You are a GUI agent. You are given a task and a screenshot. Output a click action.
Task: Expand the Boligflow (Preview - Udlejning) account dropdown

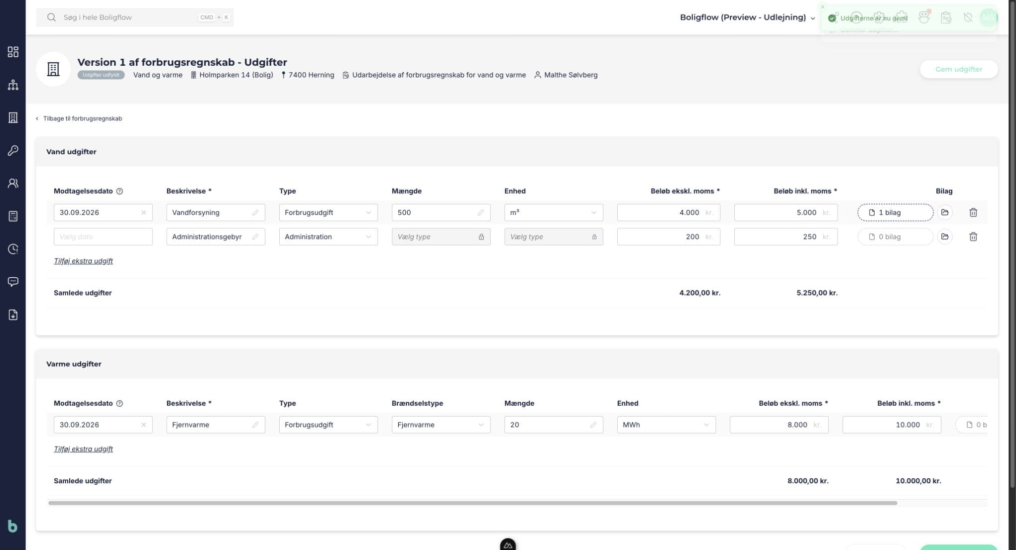(748, 17)
